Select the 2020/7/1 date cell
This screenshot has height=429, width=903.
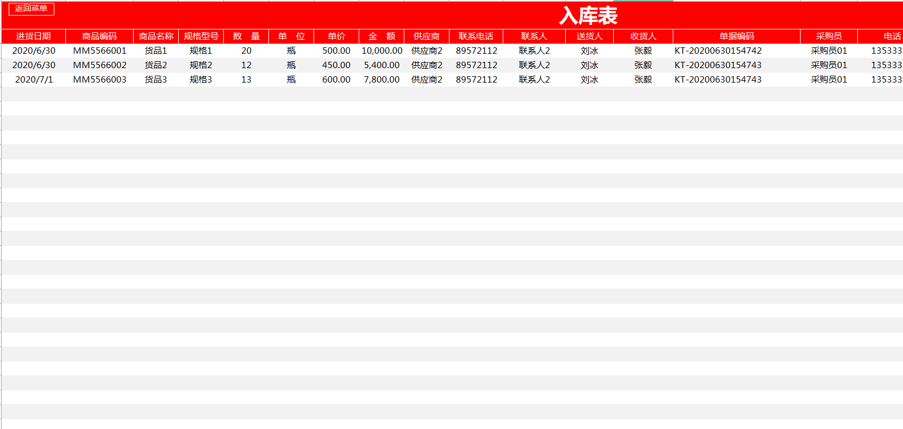tap(33, 79)
